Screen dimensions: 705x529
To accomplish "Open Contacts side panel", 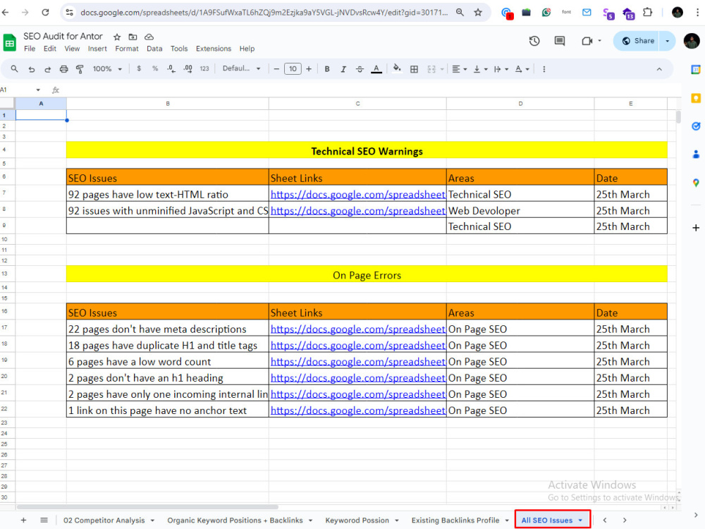I will pos(696,154).
